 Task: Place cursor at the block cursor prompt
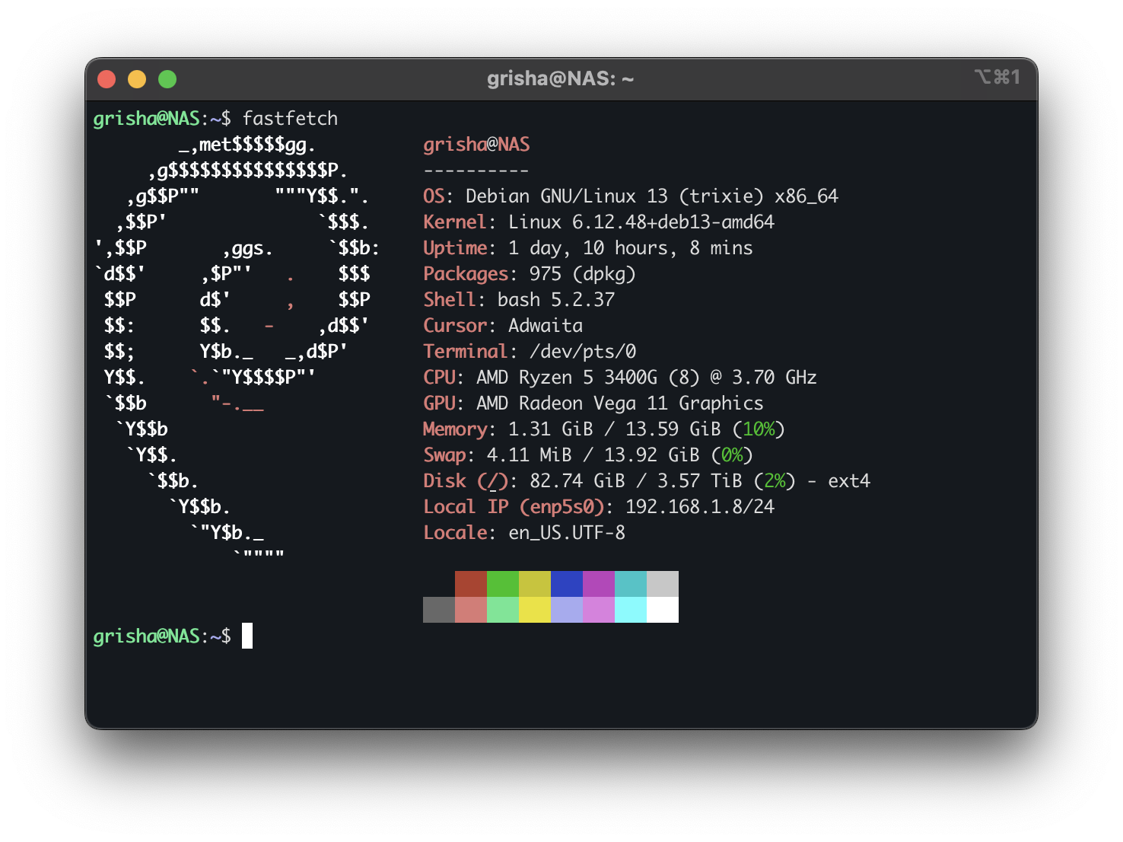point(247,636)
